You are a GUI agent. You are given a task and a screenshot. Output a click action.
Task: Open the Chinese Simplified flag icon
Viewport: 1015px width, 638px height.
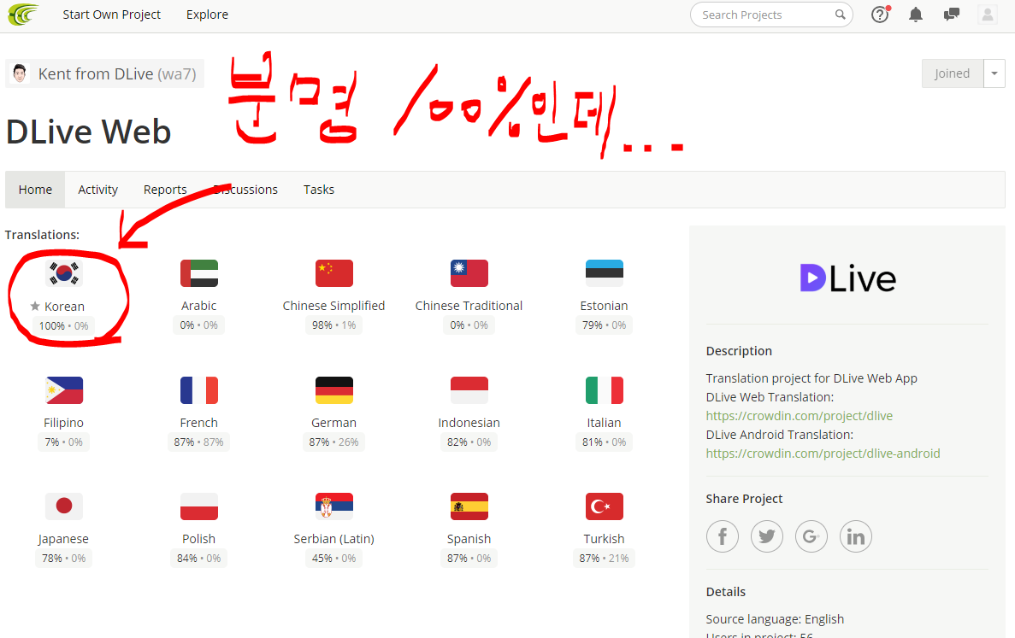tap(334, 272)
